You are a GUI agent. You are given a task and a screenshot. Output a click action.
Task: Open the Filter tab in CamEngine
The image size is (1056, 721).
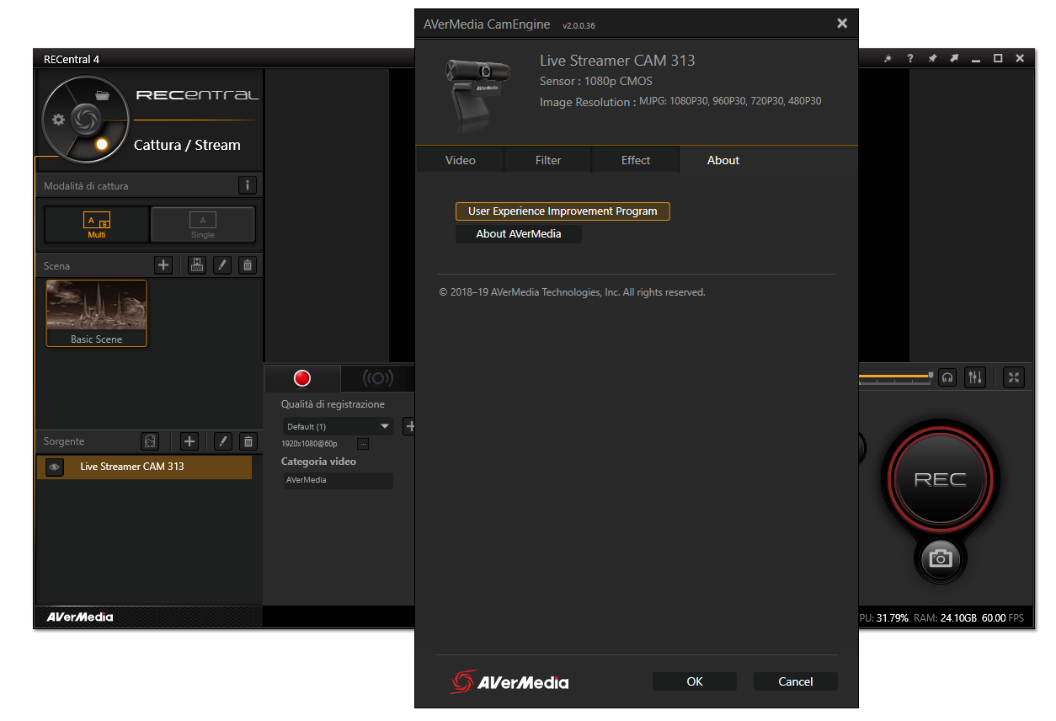tap(548, 160)
